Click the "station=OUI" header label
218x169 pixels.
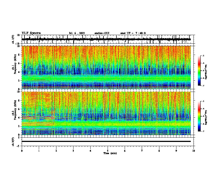pos(102,33)
